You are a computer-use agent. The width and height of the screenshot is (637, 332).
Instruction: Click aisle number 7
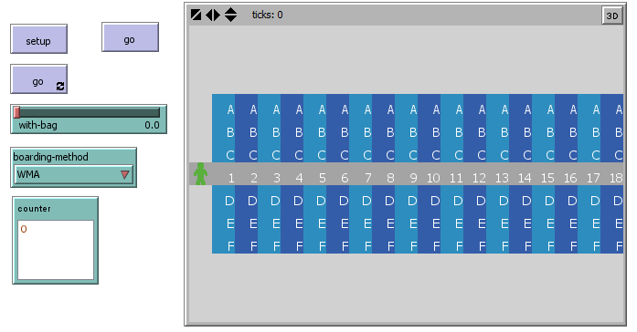(x=367, y=178)
